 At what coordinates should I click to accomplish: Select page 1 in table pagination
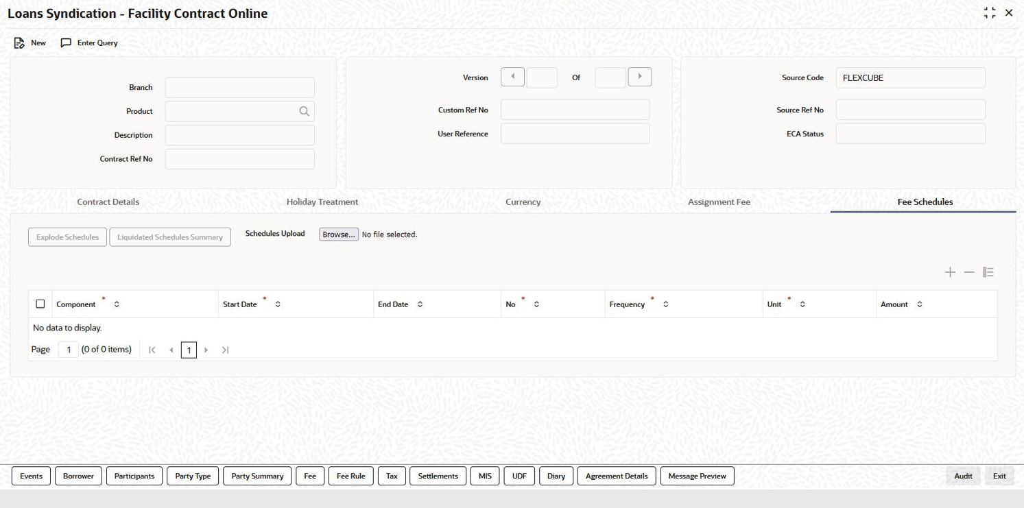[x=189, y=350]
